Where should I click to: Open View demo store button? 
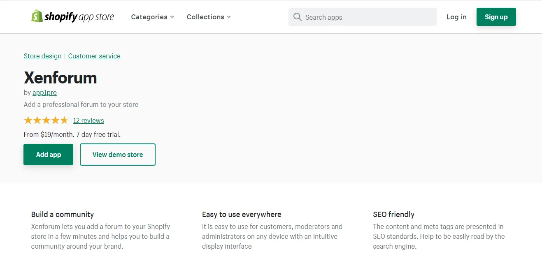coord(118,155)
